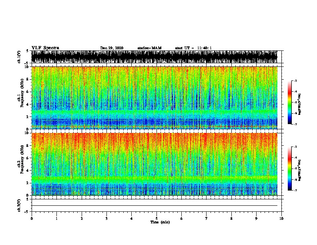Click the time axis tick label "0"
The width and height of the screenshot is (317, 245).
(32, 219)
